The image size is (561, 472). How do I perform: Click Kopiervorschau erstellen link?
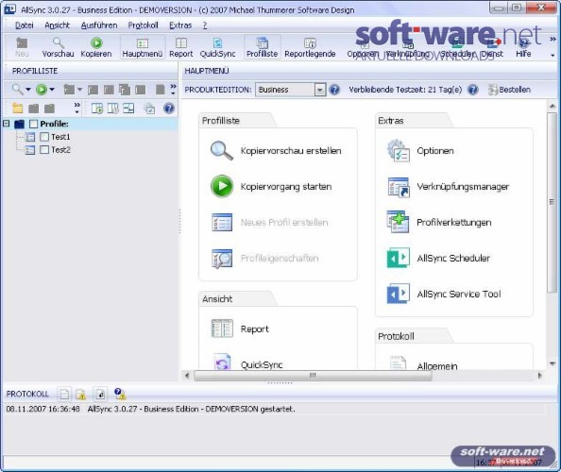coord(291,151)
